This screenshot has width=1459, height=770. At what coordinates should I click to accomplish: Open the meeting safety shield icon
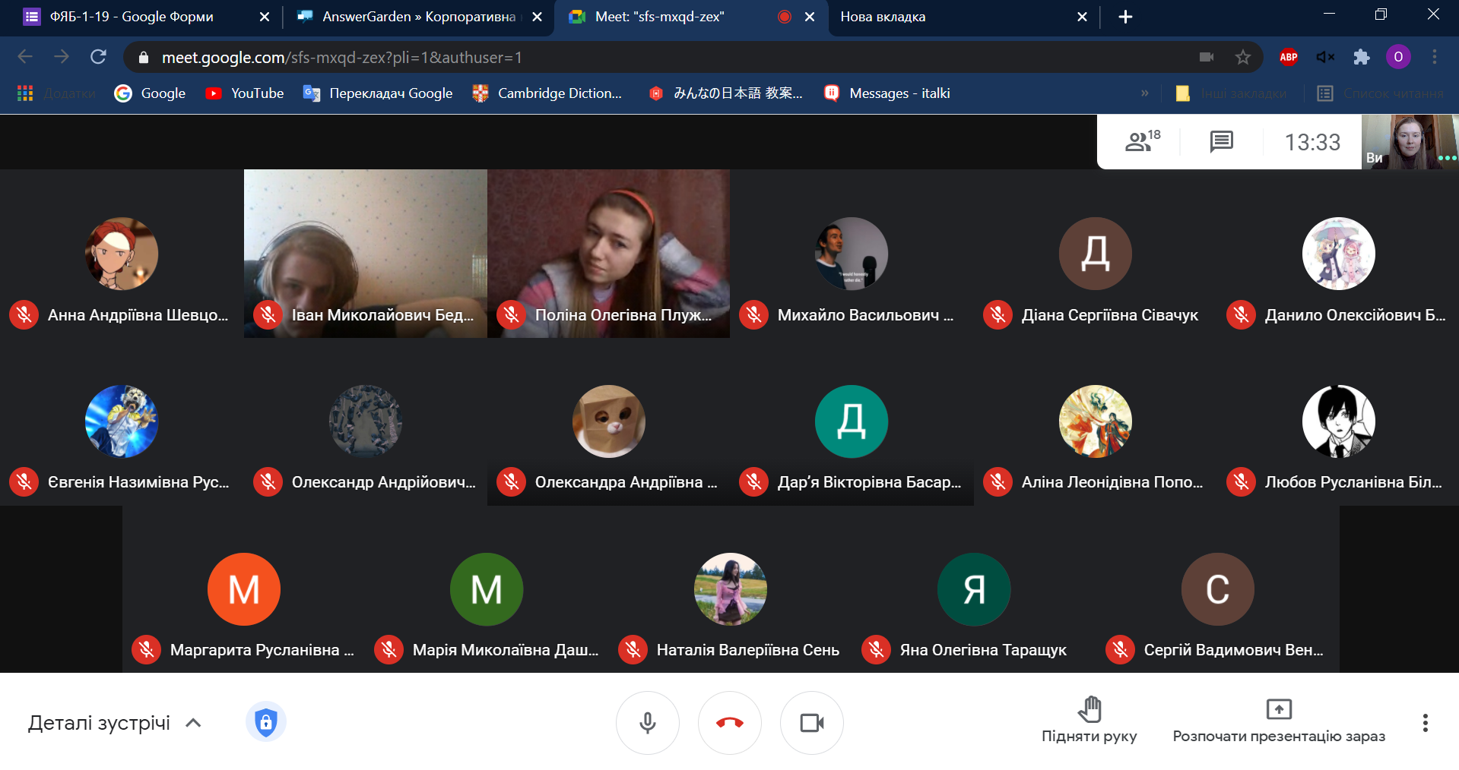tap(265, 721)
